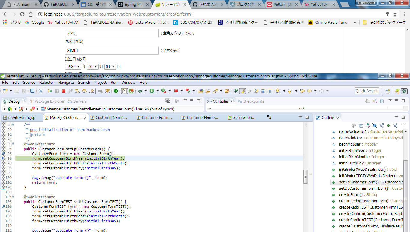Switch to Servers view tab
The height and width of the screenshot is (232, 410).
[x=77, y=101]
